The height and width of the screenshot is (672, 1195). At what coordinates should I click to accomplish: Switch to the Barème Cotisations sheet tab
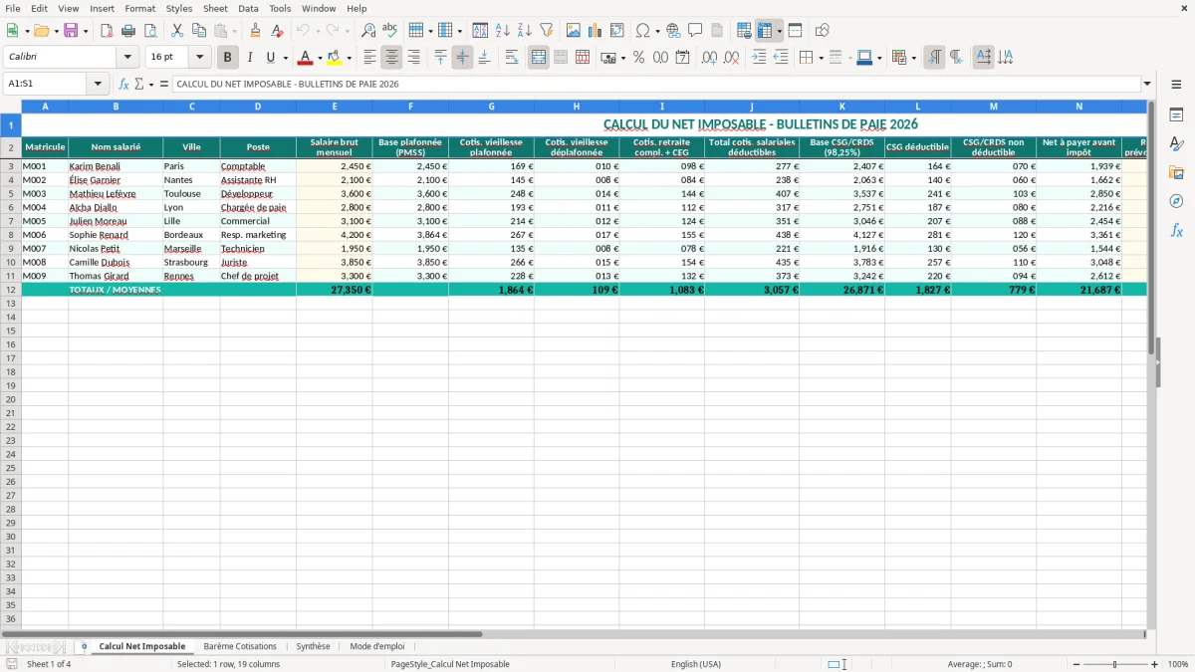240,646
